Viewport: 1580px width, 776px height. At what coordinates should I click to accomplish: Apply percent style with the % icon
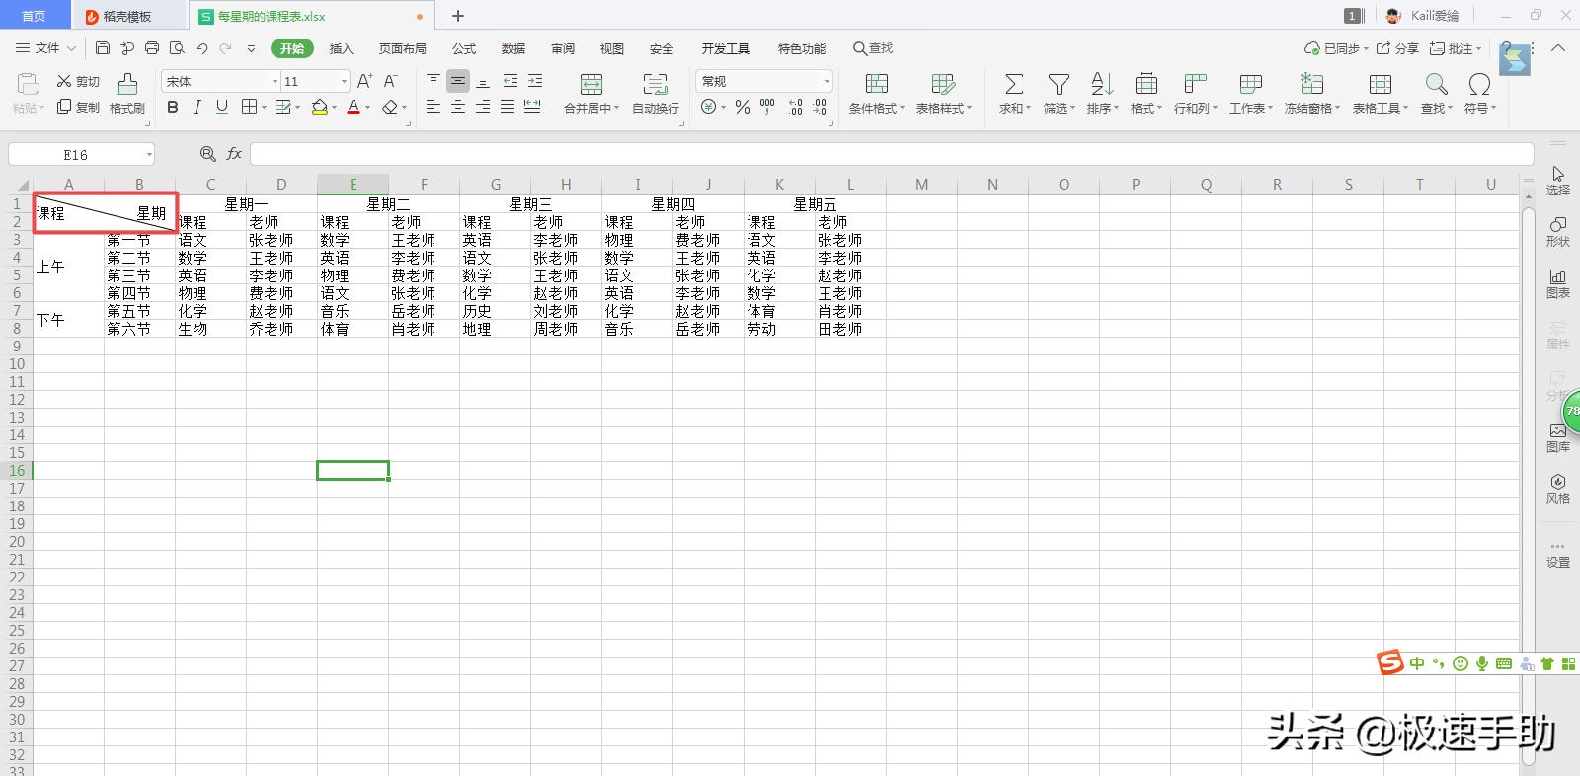(743, 107)
